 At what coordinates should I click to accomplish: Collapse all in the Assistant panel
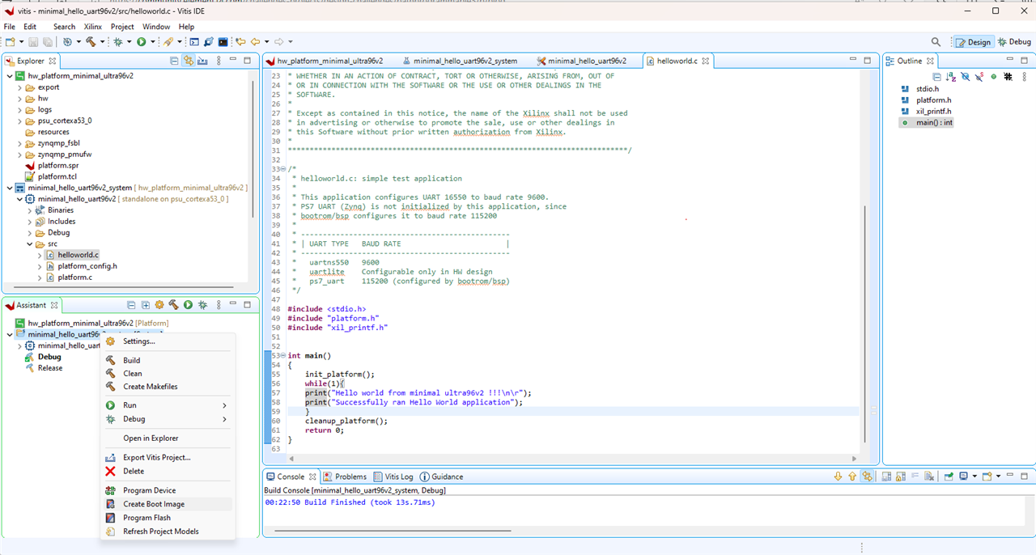pyautogui.click(x=131, y=305)
